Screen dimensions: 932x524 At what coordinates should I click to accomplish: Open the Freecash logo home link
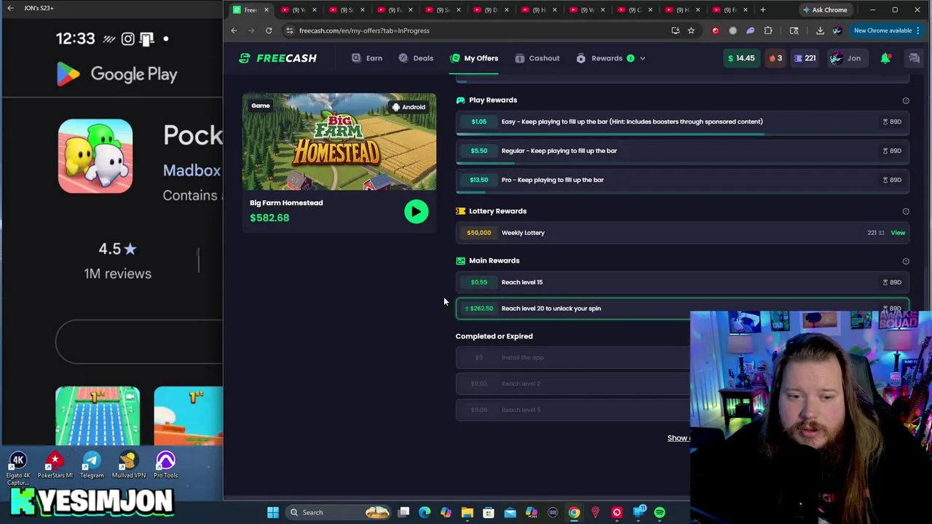tap(277, 58)
